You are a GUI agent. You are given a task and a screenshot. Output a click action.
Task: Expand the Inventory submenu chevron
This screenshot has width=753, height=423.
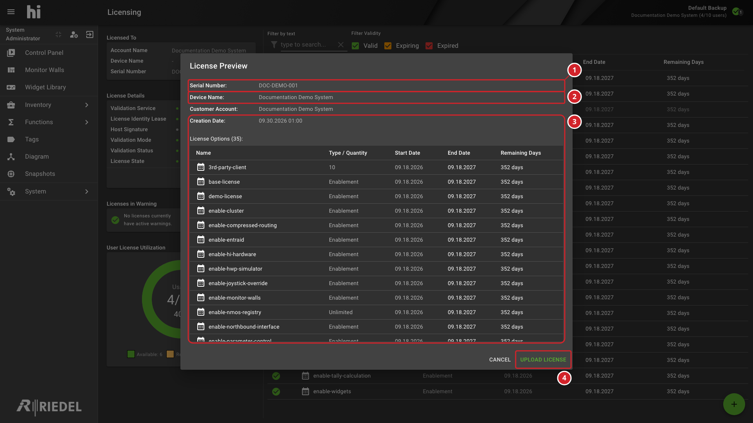point(87,105)
